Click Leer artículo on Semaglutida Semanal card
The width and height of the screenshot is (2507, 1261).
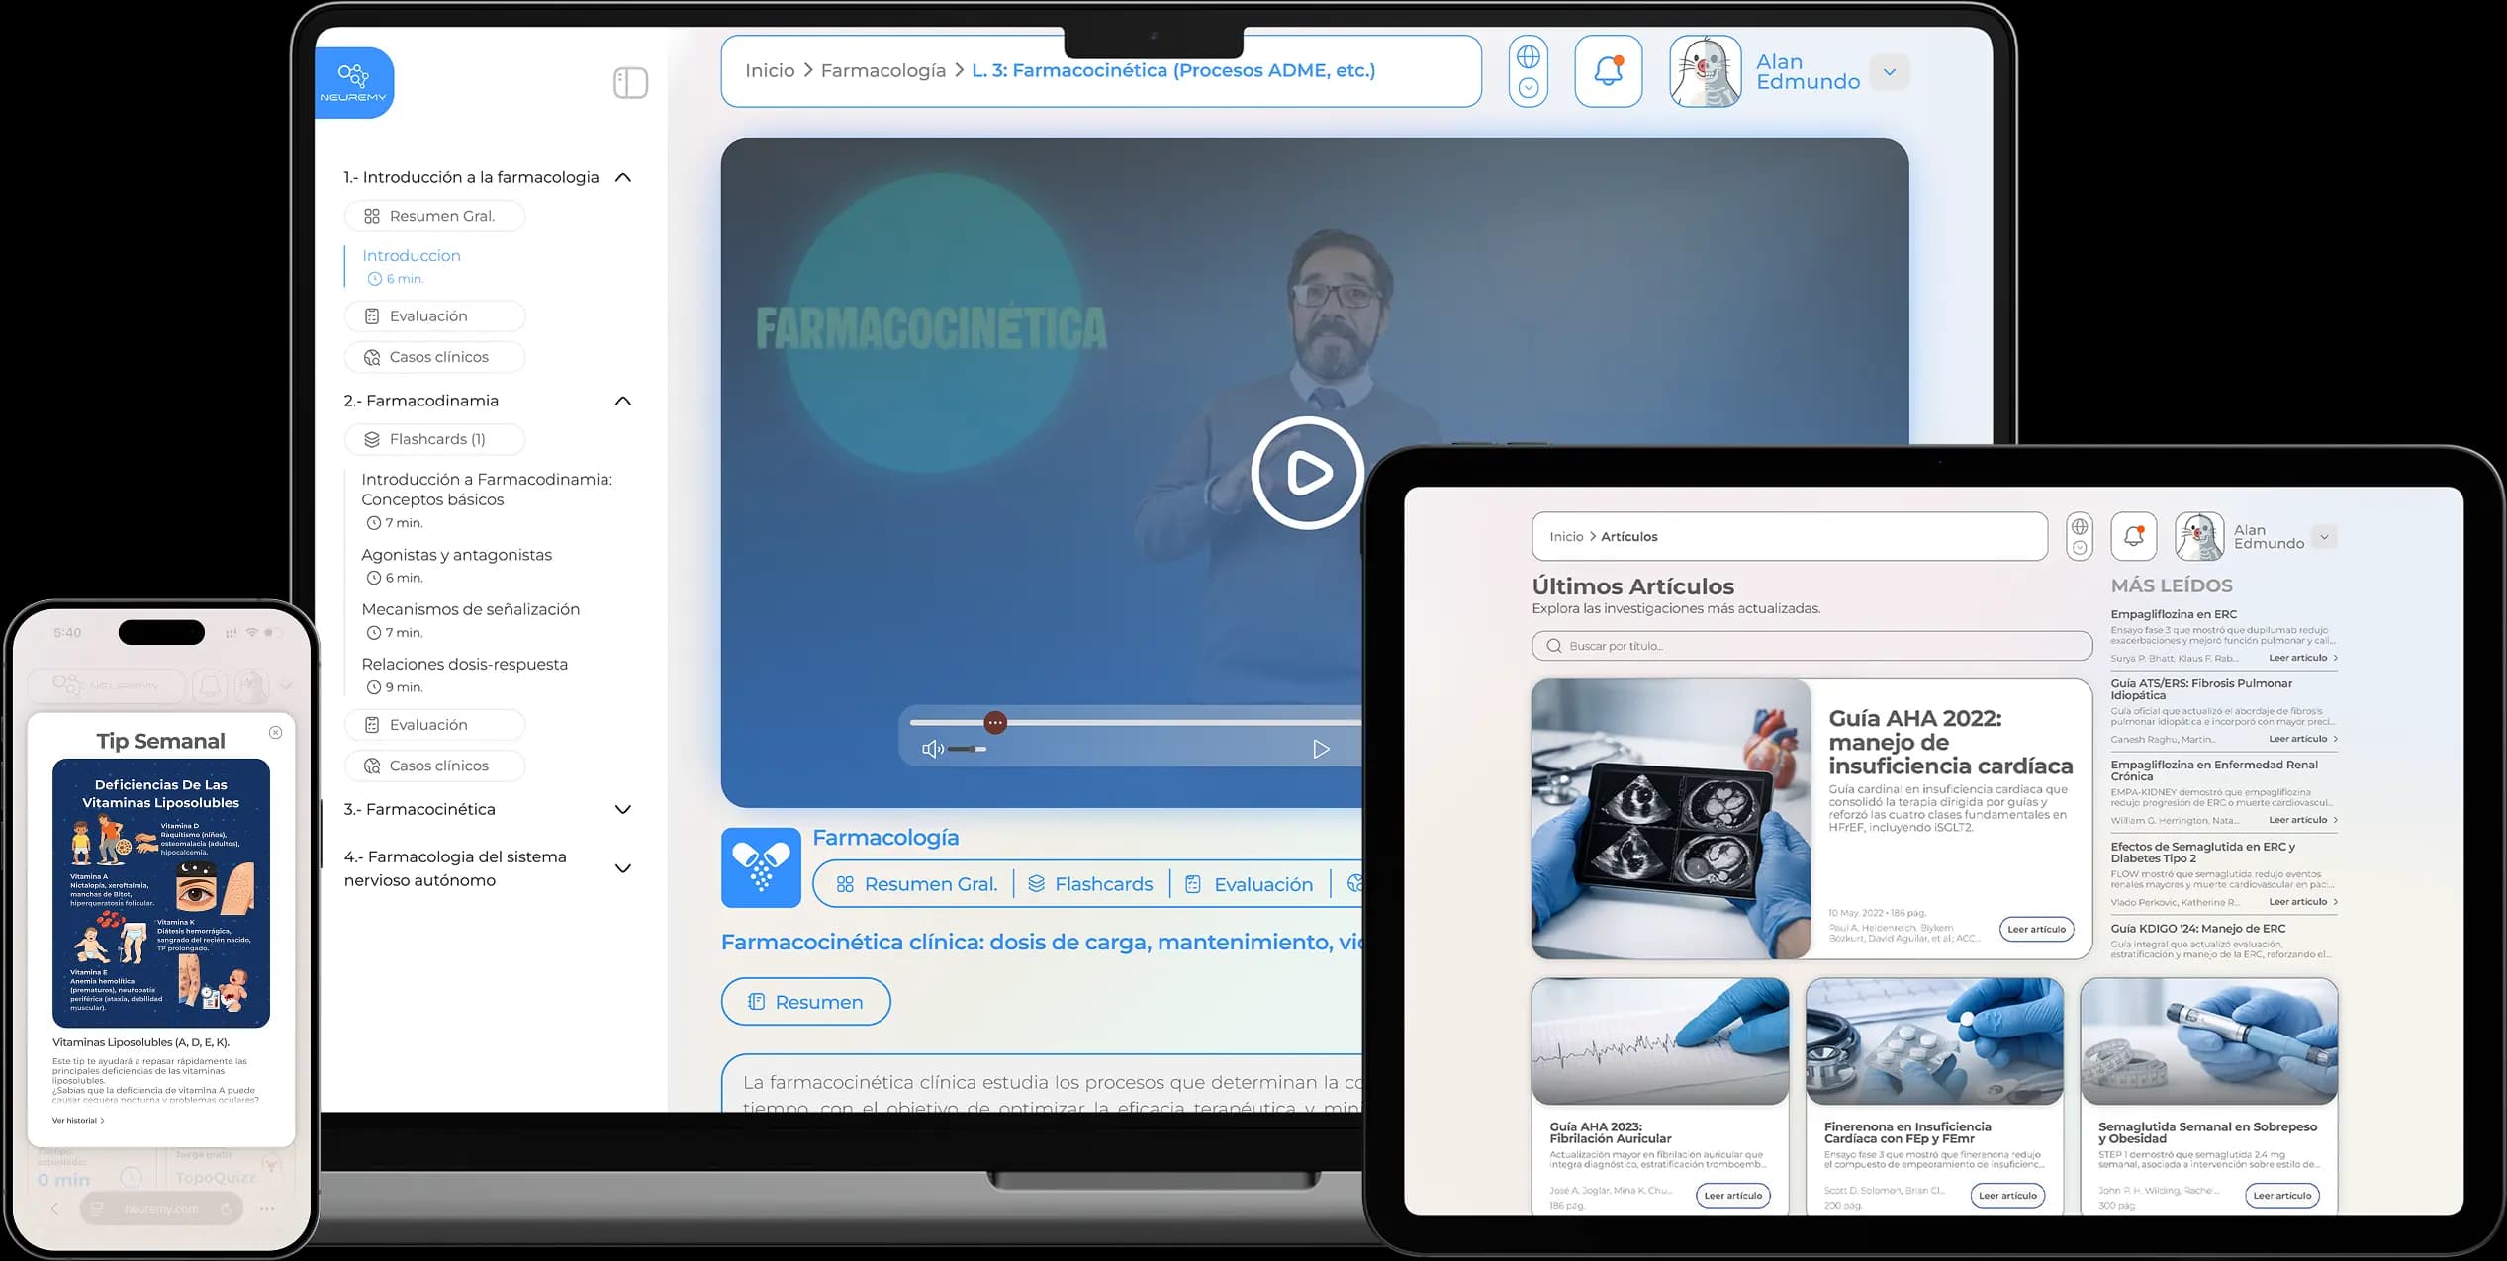2281,1196
